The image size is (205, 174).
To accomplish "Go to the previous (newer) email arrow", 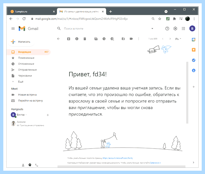I will pos(163,39).
